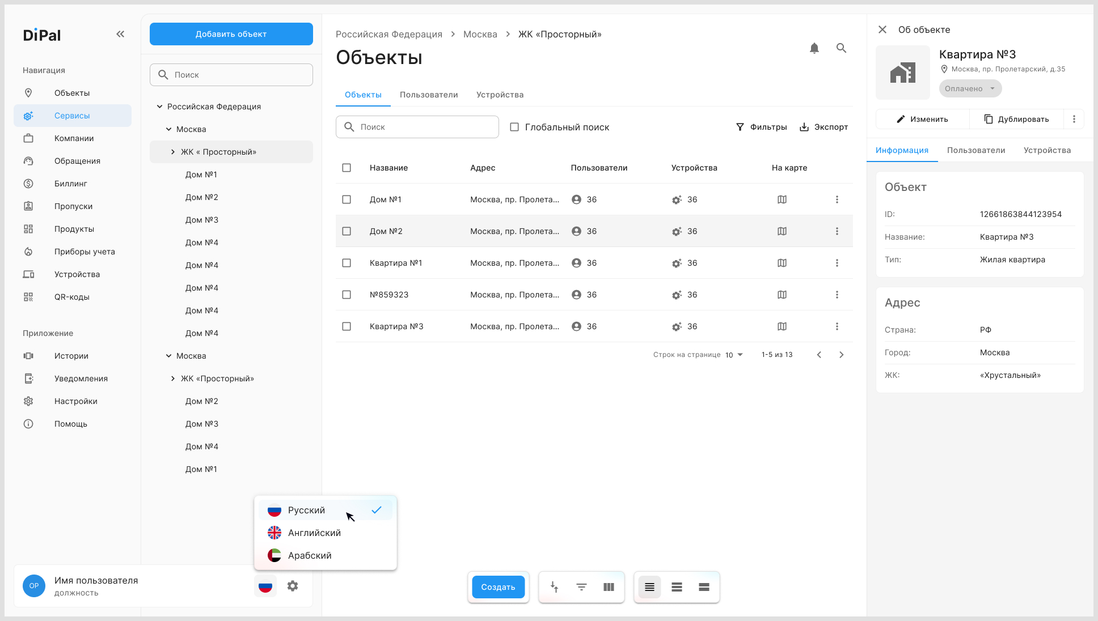This screenshot has width=1098, height=621.
Task: Click the Добавить объект button
Action: tap(231, 34)
